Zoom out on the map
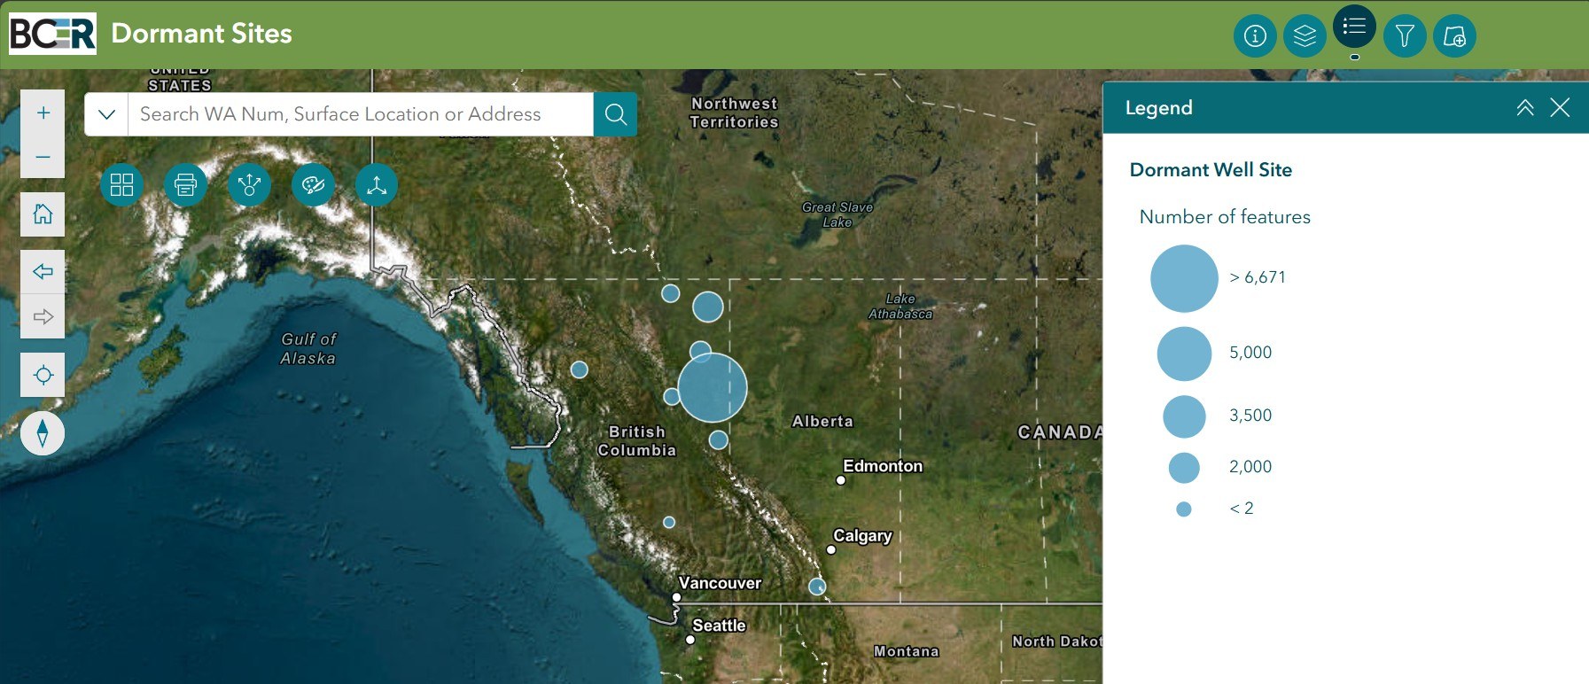 click(43, 157)
